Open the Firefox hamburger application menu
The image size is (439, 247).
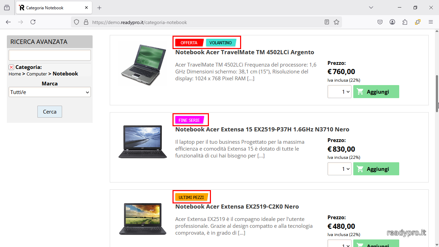click(431, 22)
